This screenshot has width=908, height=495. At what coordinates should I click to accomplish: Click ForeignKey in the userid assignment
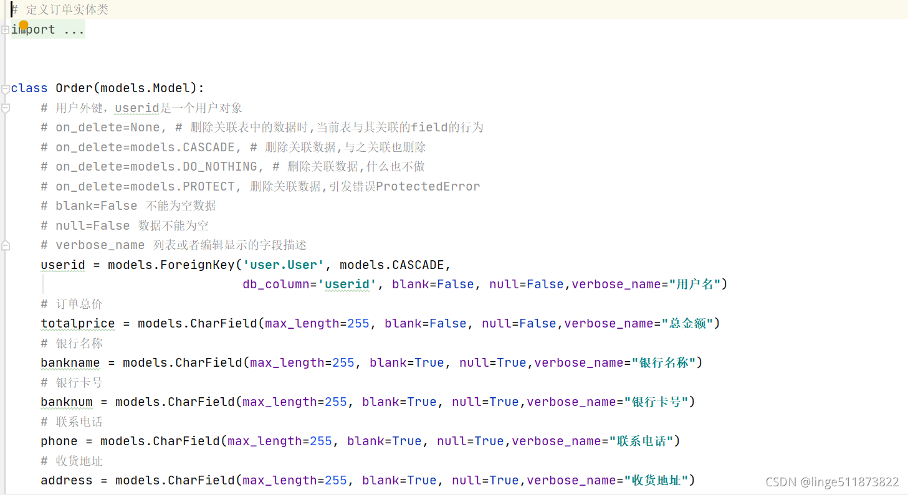(198, 265)
